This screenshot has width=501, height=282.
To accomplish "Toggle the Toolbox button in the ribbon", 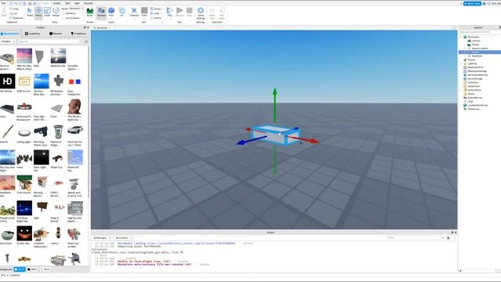I will [101, 13].
